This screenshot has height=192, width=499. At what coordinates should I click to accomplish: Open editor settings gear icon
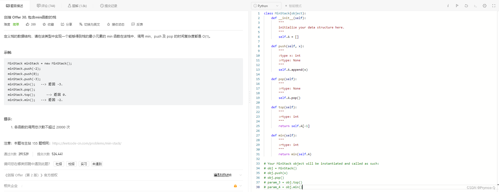(485, 6)
